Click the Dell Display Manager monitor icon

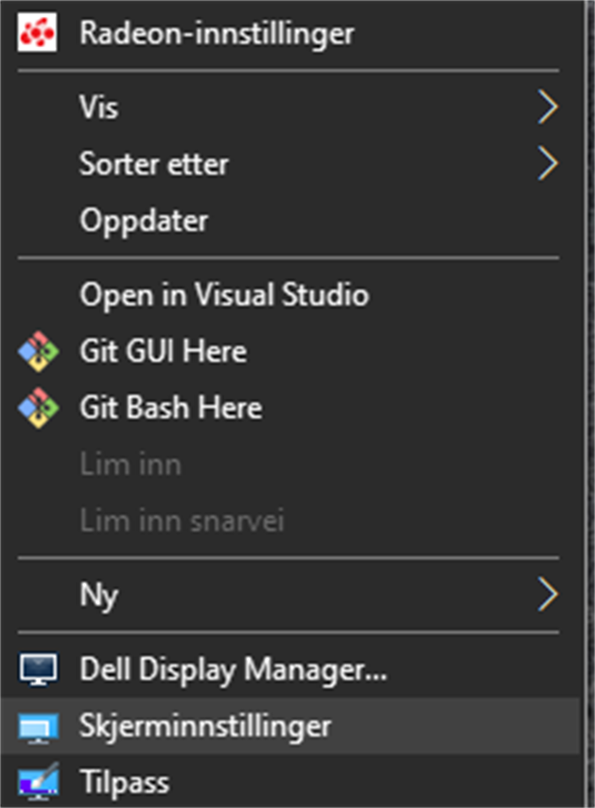(39, 670)
